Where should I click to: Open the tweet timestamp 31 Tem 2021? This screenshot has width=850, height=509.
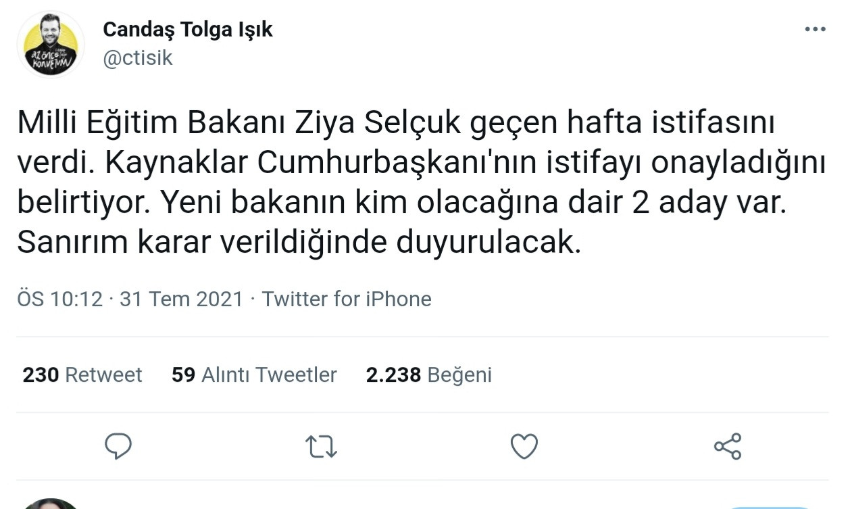tap(181, 299)
